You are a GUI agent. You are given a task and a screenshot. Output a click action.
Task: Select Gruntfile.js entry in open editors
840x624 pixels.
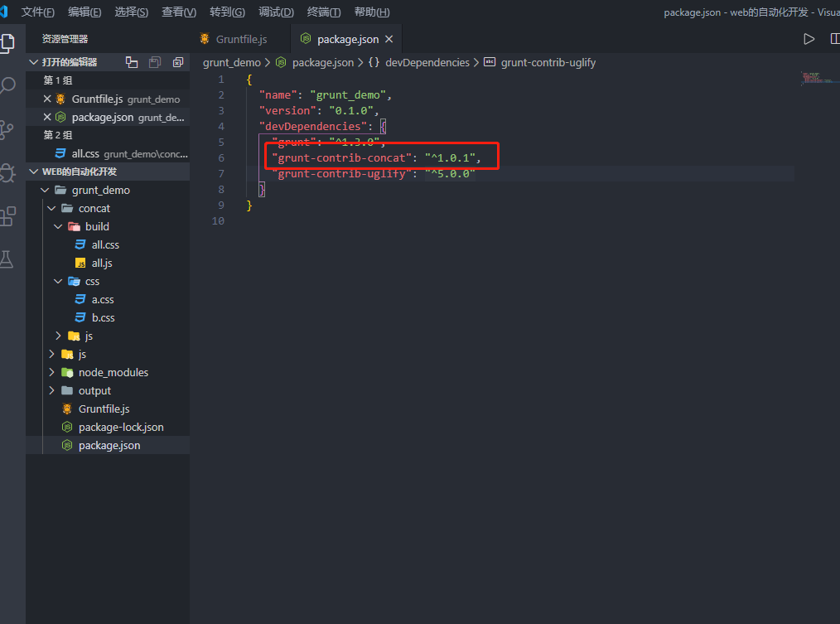point(107,99)
